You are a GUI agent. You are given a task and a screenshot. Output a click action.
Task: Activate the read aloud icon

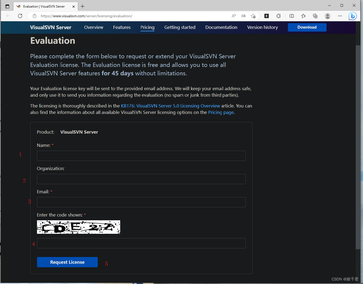234,16
